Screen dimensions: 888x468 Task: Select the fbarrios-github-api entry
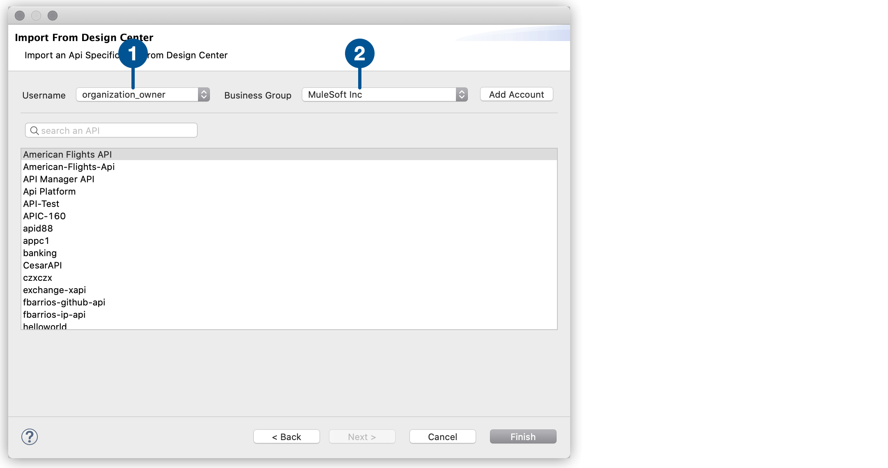point(64,302)
